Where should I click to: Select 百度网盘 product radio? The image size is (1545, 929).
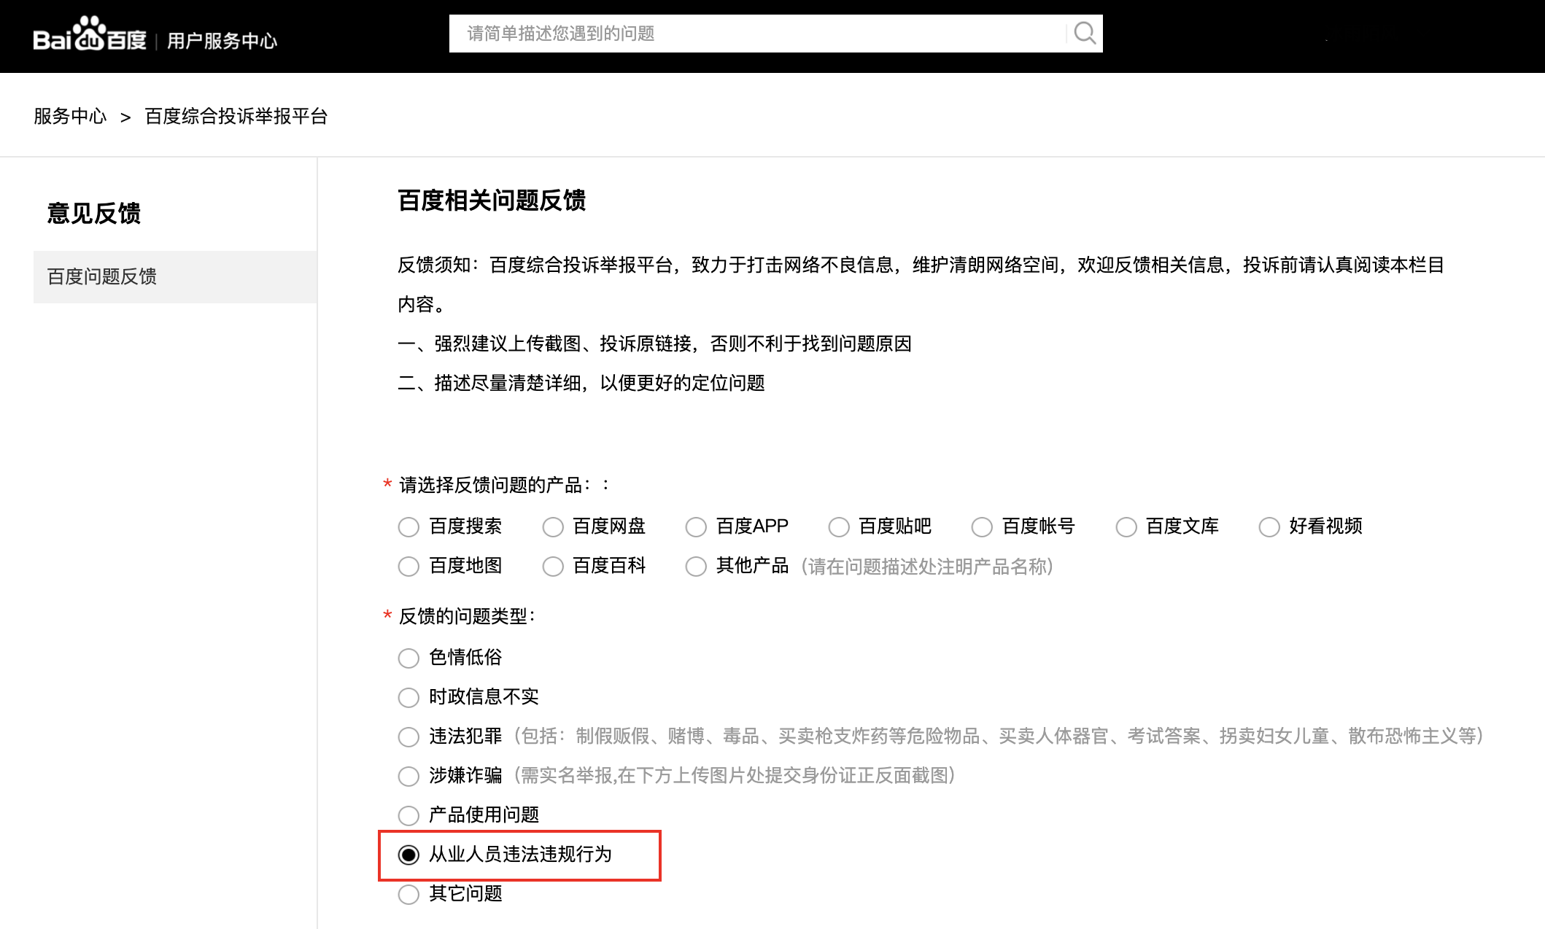pos(553,526)
